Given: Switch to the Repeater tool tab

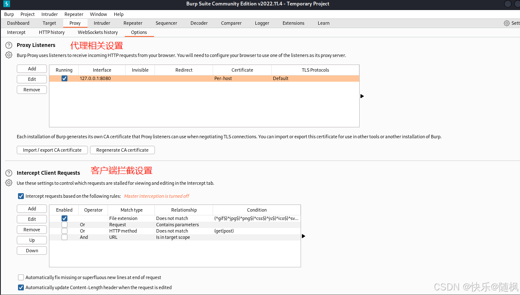Looking at the screenshot, I should coord(133,23).
